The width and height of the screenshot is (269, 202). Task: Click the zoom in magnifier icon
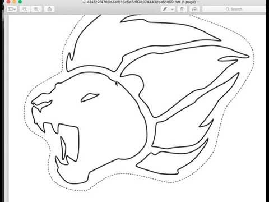[36, 9]
